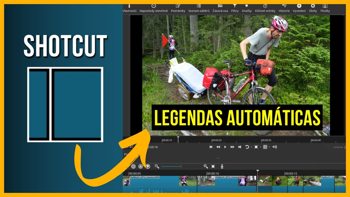This screenshot has width=350, height=197.
Task: Toggle timeline ripple mode
Action: tap(133, 166)
